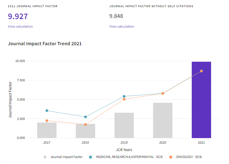Screen dimensions: 229x164
Task: Toggle the orange Oncology SCIE legend dot
Action: tap(171, 157)
